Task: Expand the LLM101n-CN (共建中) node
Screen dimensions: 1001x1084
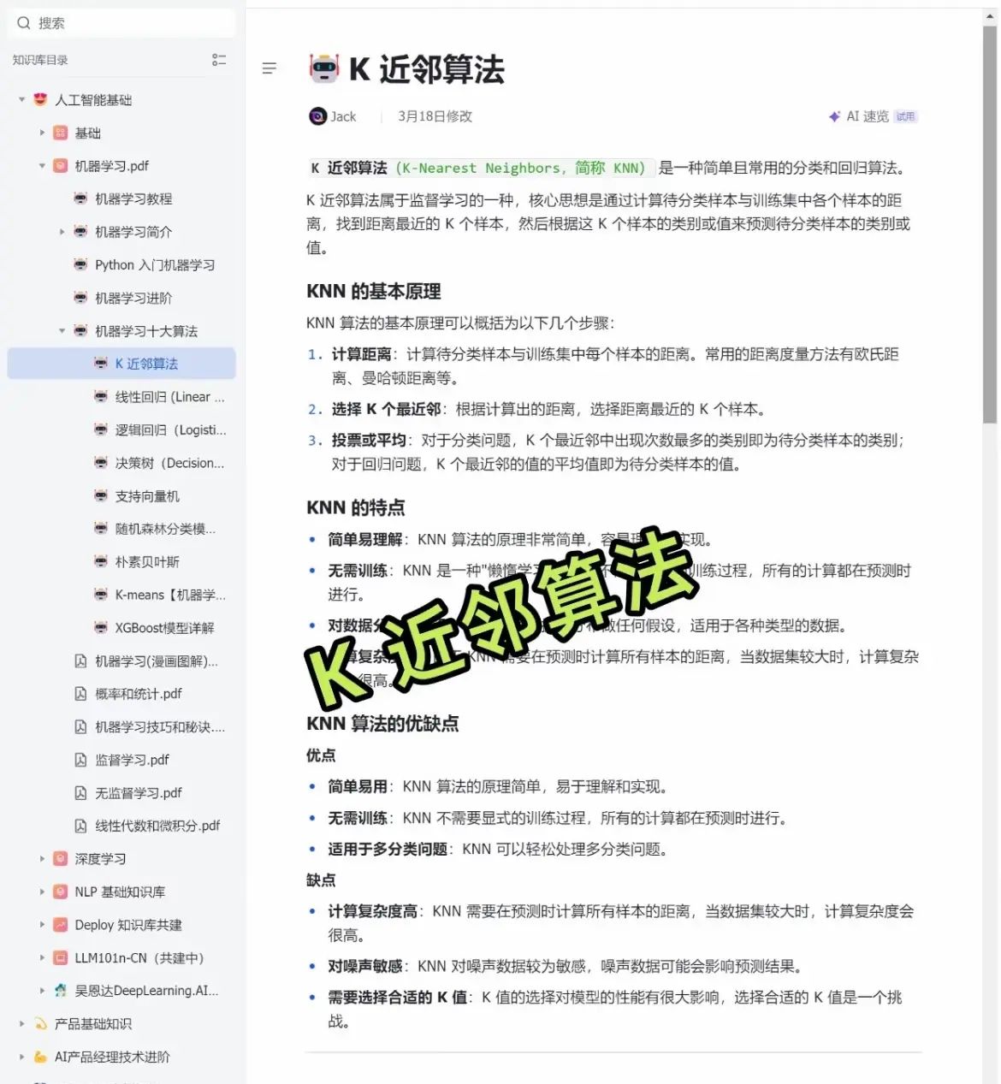Action: pos(43,957)
